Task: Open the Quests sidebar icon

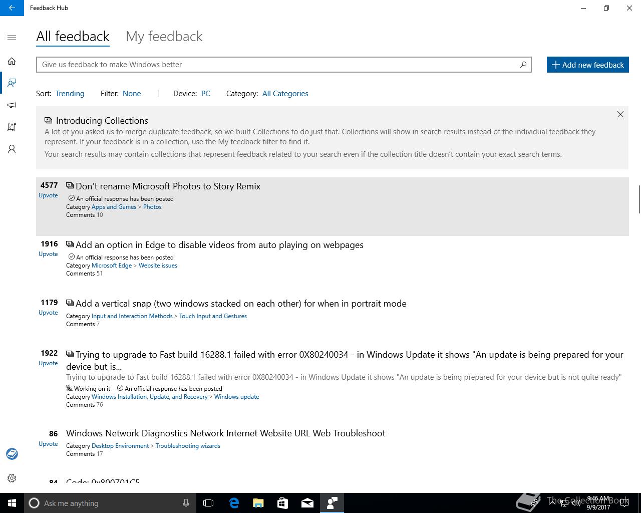Action: tap(12, 127)
